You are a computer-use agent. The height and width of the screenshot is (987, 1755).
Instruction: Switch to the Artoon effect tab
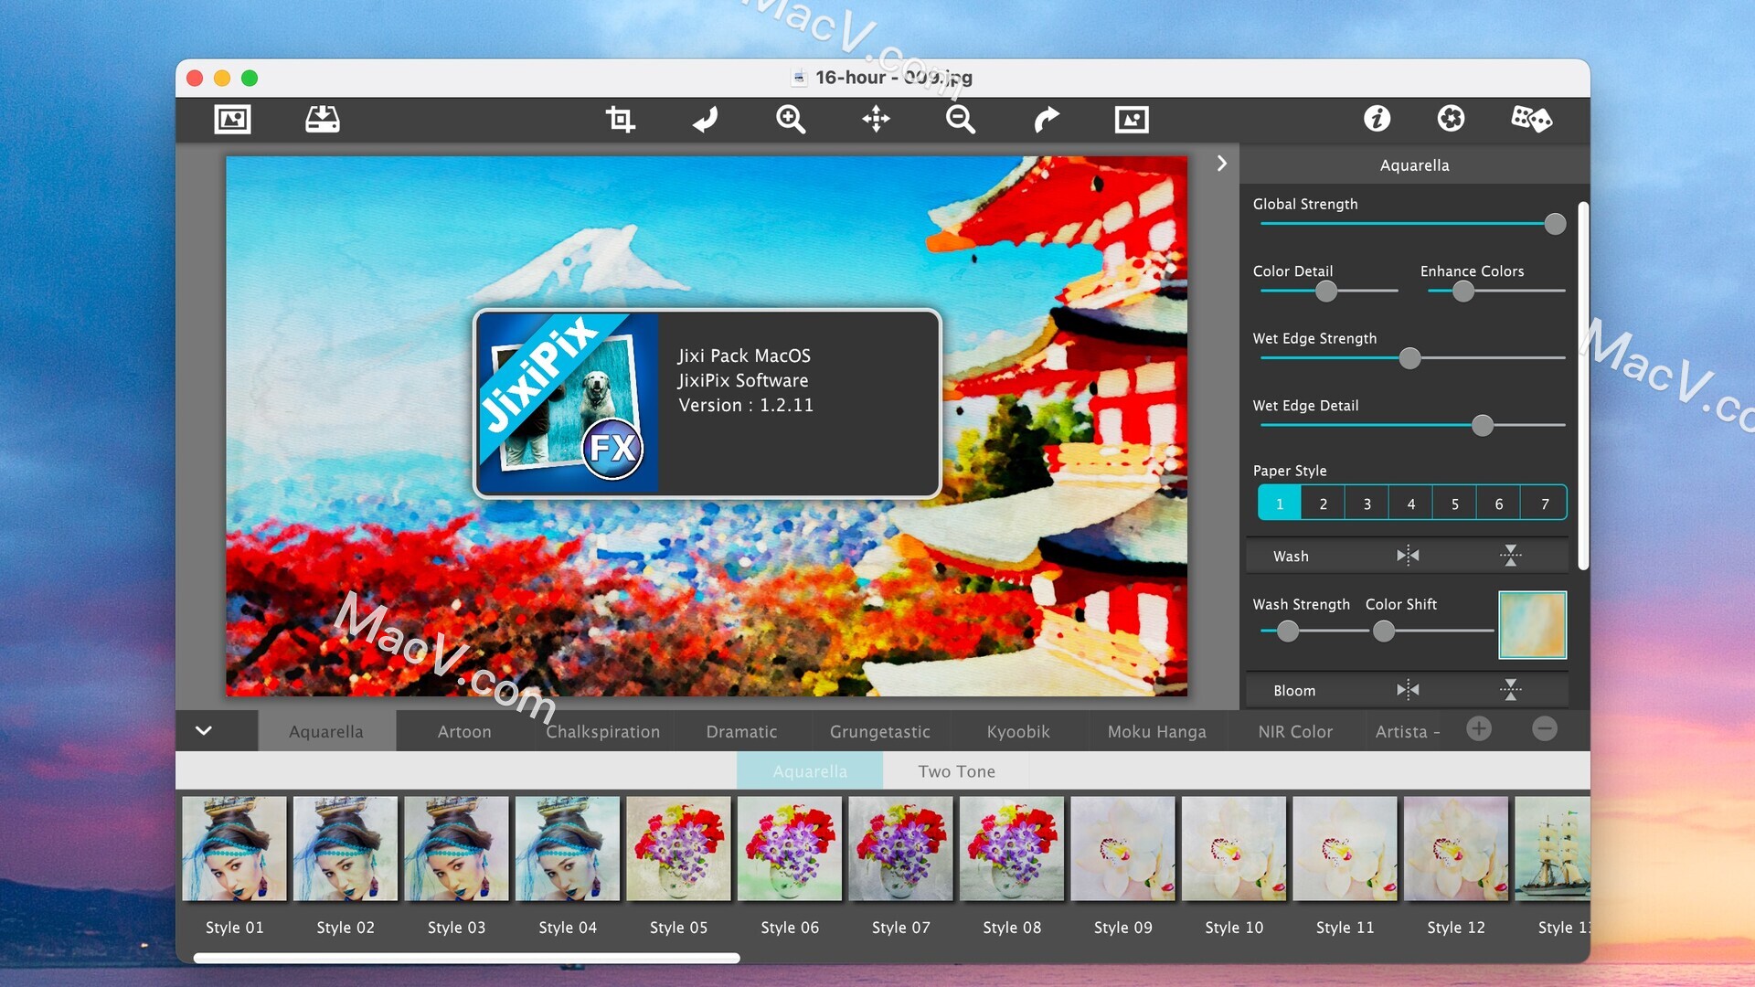coord(464,731)
